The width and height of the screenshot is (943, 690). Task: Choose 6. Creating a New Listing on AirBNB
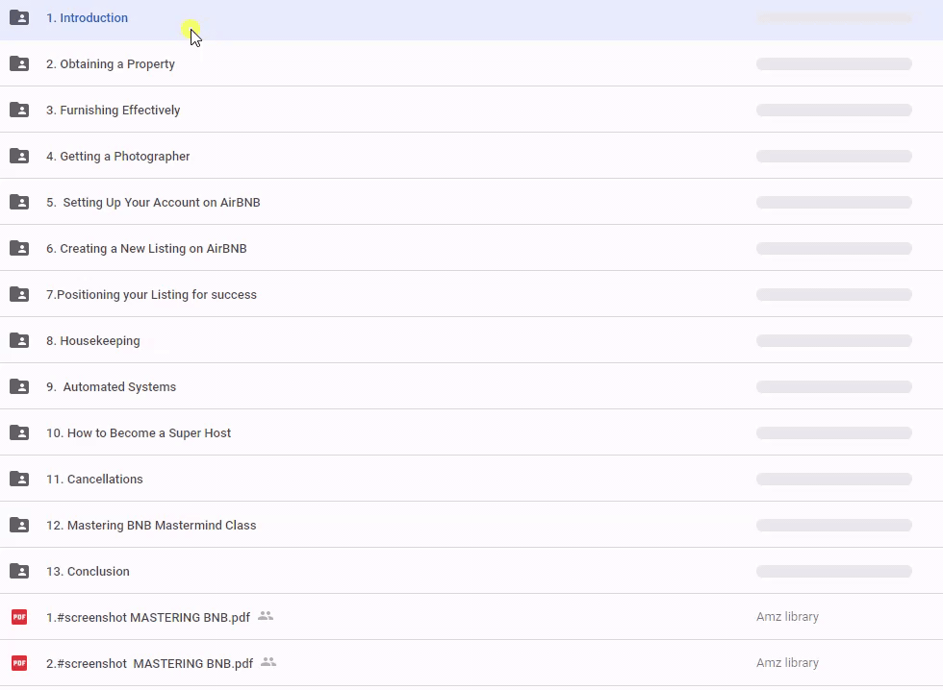[146, 248]
